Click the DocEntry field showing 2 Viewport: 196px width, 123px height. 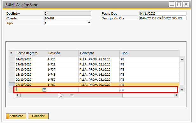coord(68,13)
